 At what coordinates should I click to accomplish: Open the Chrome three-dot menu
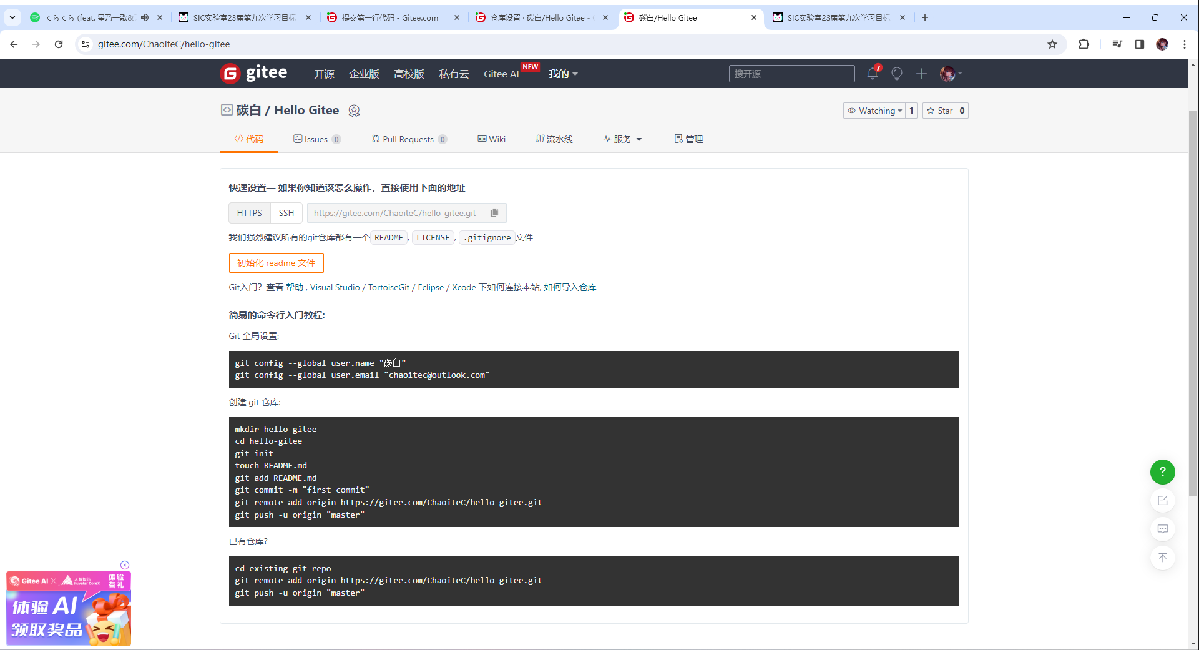pyautogui.click(x=1185, y=44)
